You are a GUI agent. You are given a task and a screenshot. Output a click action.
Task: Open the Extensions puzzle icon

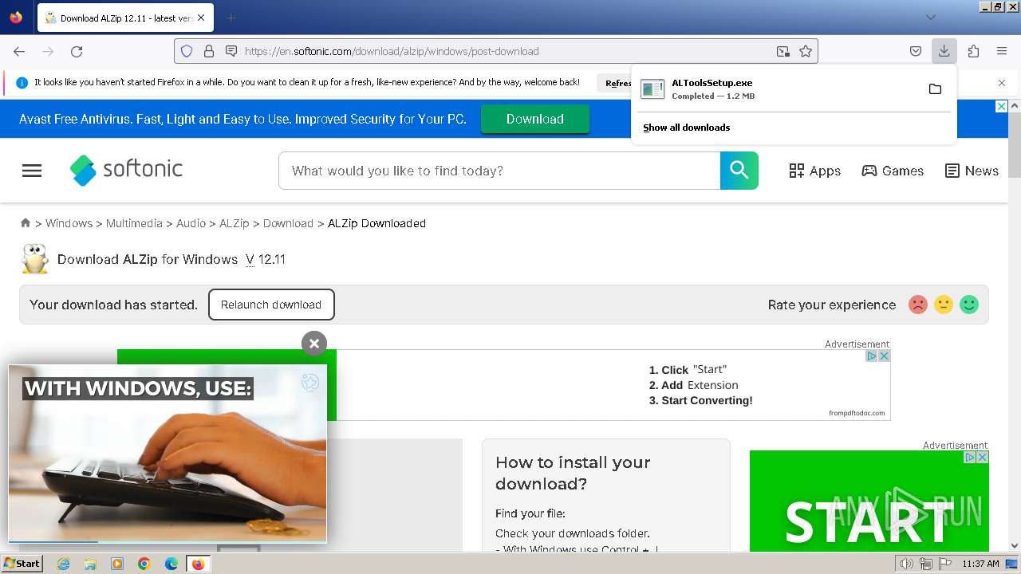[x=973, y=51]
